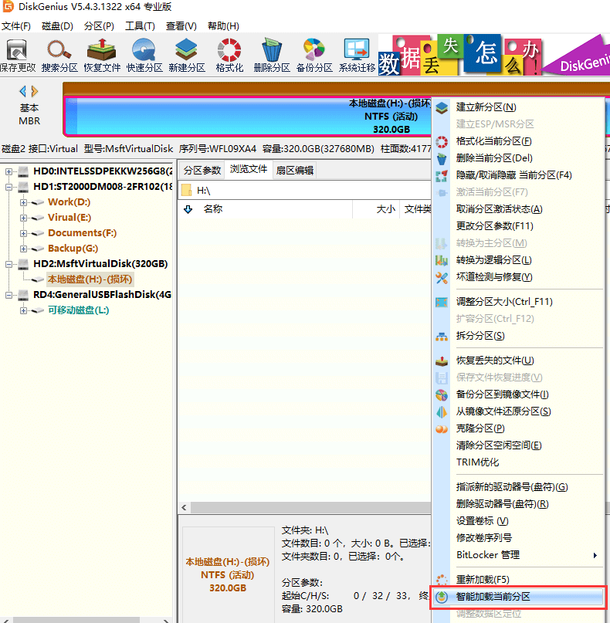This screenshot has width=610, height=623.
Task: Click the 新建分区 toolbar icon
Action: (187, 55)
